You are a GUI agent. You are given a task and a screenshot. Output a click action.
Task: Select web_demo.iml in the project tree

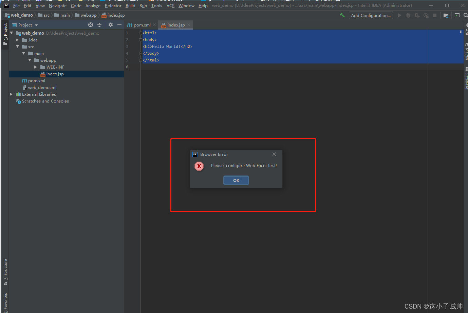click(42, 88)
